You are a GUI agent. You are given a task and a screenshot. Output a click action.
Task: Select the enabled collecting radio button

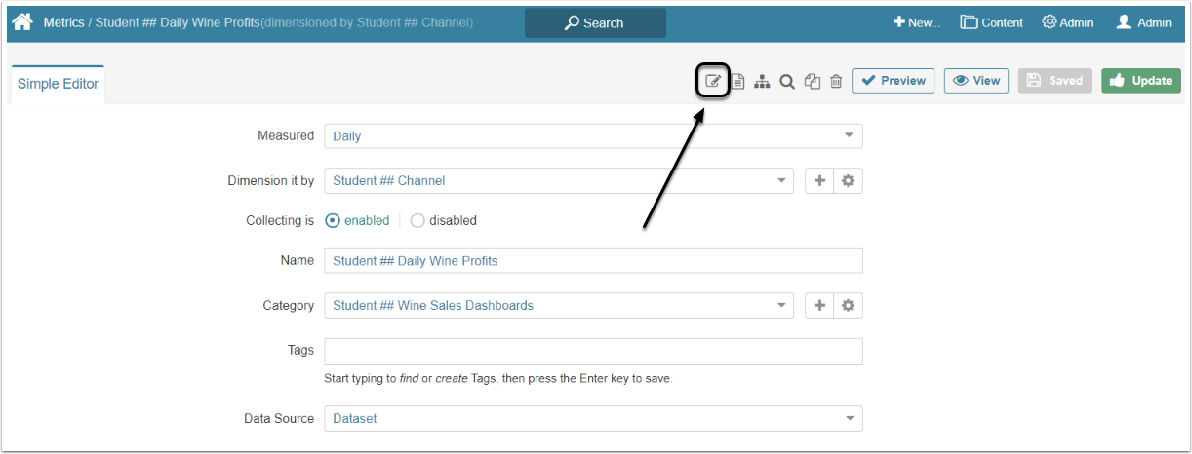pyautogui.click(x=333, y=220)
